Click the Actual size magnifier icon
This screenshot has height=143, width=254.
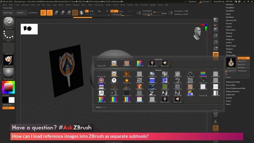click(216, 42)
